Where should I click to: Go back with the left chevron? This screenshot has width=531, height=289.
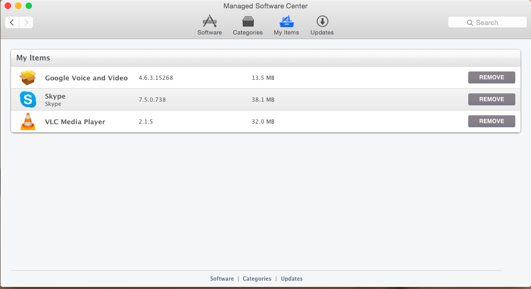12,22
